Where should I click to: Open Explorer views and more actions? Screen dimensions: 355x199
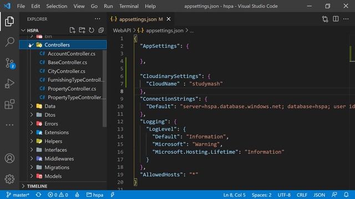tap(98, 19)
